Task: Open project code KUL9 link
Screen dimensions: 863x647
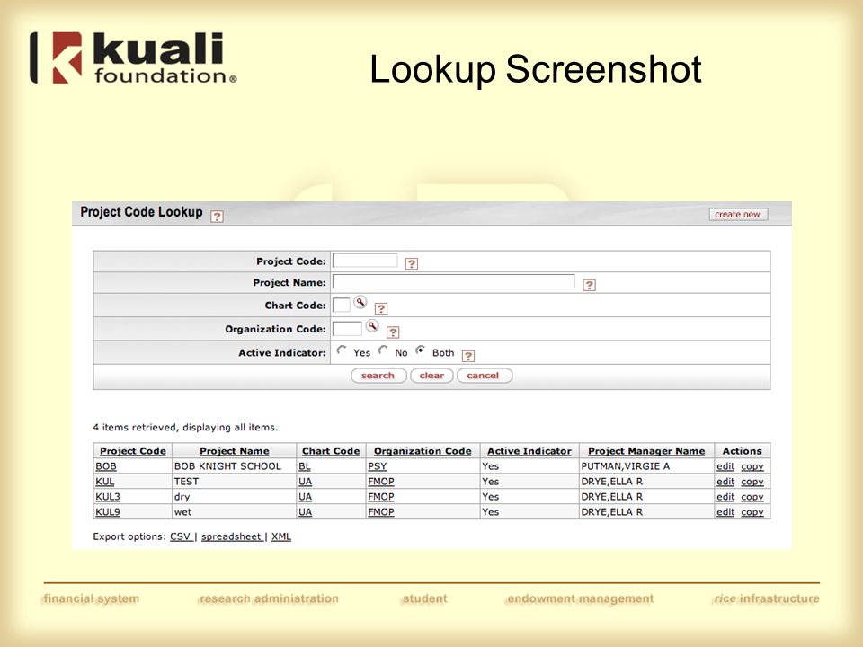Action: click(107, 511)
